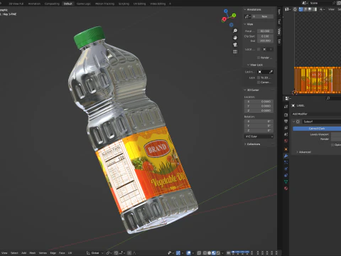Screen dimensions: 341x256
Task: Toggle the Local Camera checkbox
Action: (259, 49)
